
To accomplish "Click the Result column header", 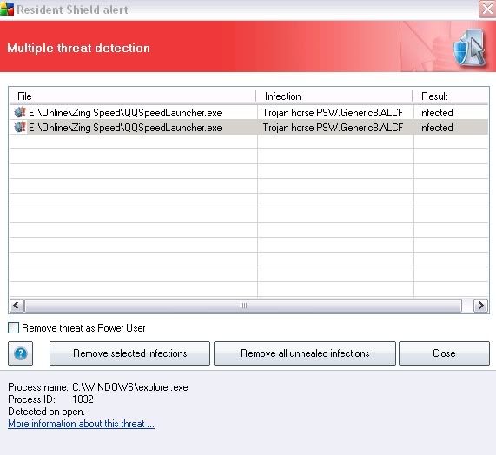I will point(450,96).
